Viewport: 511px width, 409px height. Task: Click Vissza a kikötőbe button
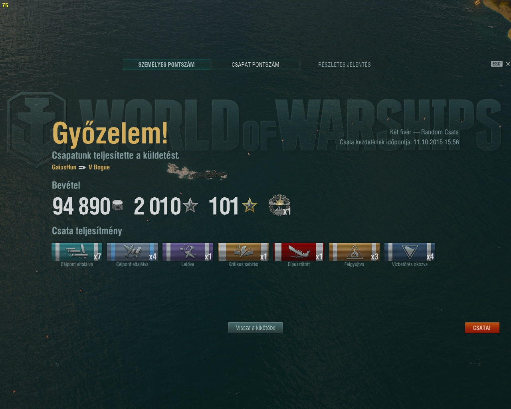[x=255, y=328]
